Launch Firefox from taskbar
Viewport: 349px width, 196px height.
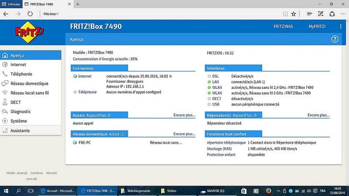[268, 191]
